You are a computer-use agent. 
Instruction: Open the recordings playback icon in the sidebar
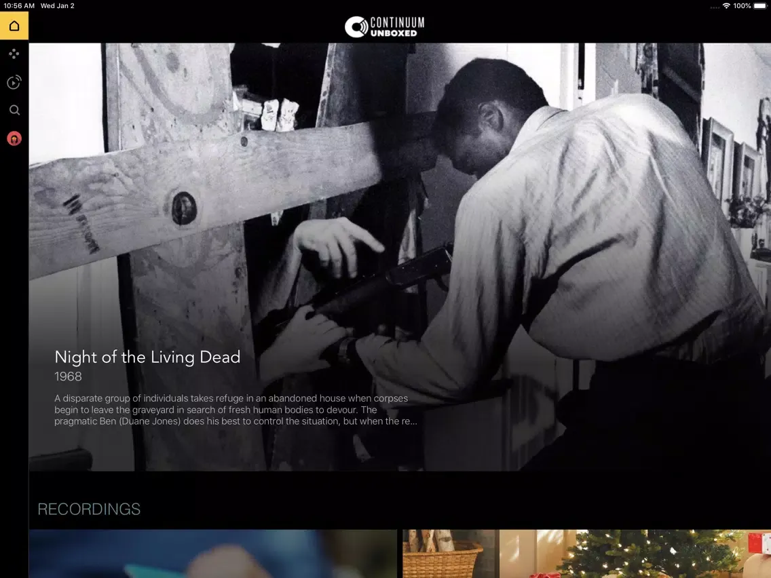[x=14, y=82]
